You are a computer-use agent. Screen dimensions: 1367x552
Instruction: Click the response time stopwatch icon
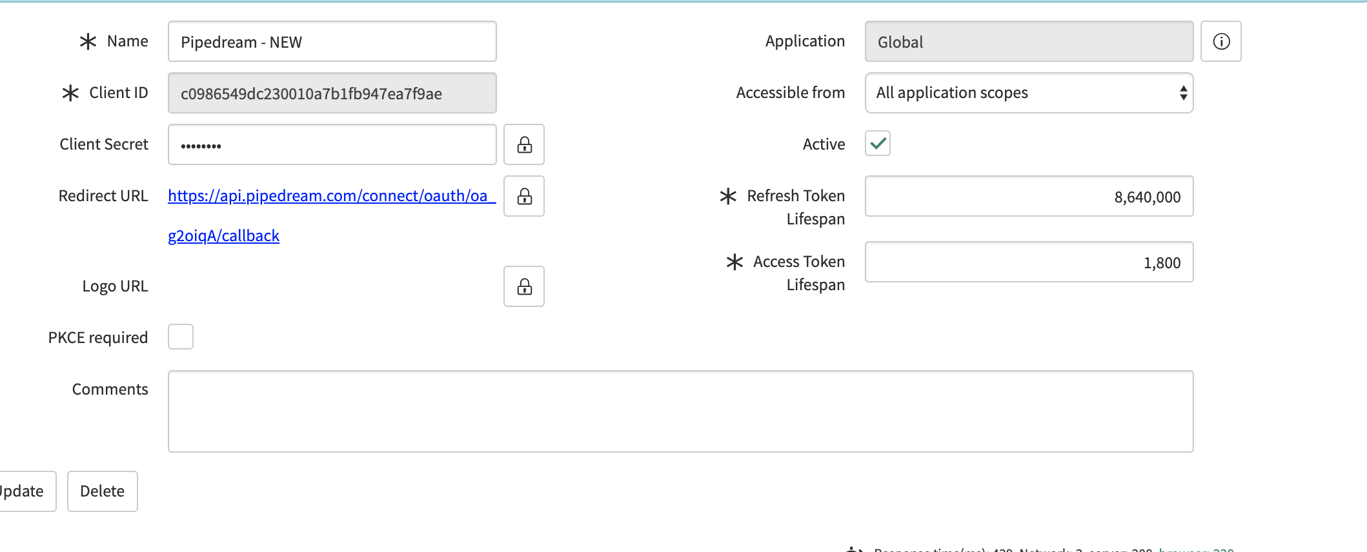click(855, 549)
